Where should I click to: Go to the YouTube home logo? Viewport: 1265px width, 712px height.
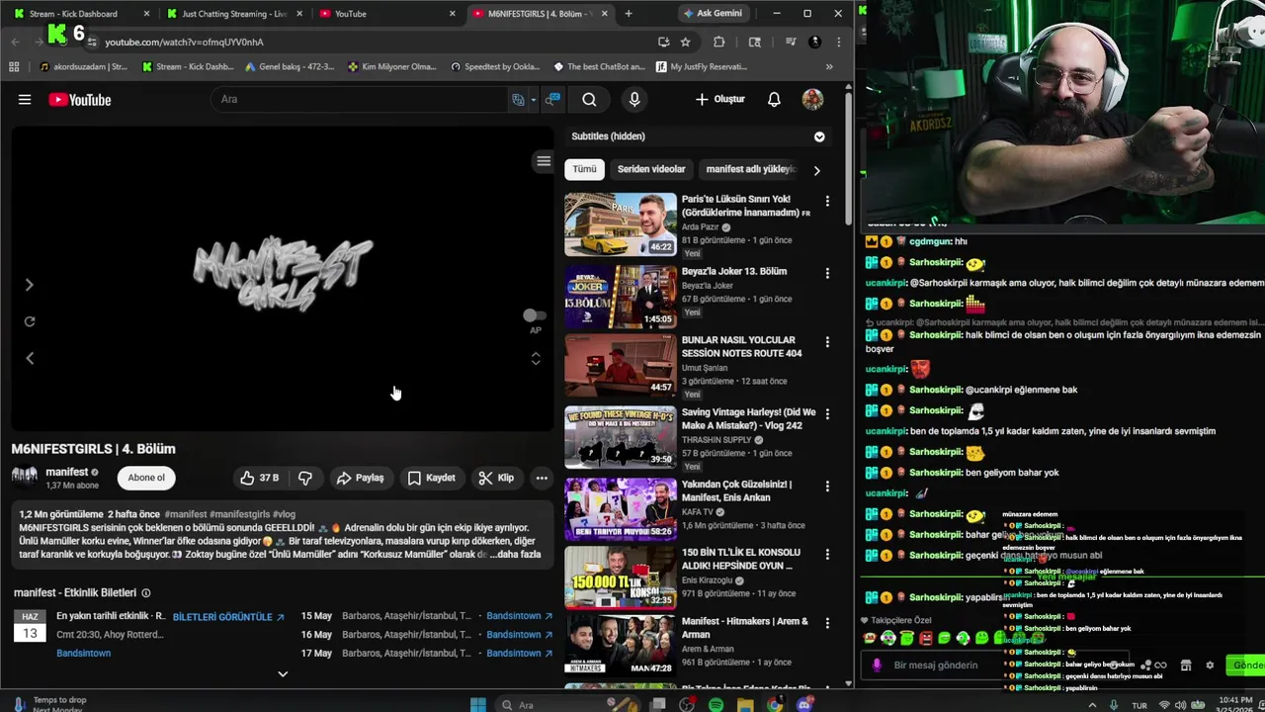[x=80, y=100]
